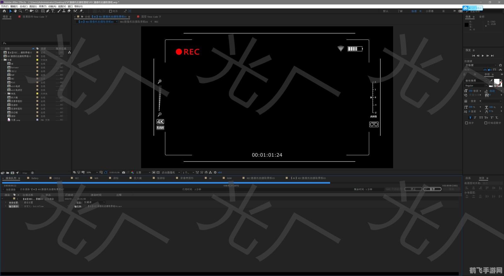Activate the Selection arrow tool

pos(10,11)
